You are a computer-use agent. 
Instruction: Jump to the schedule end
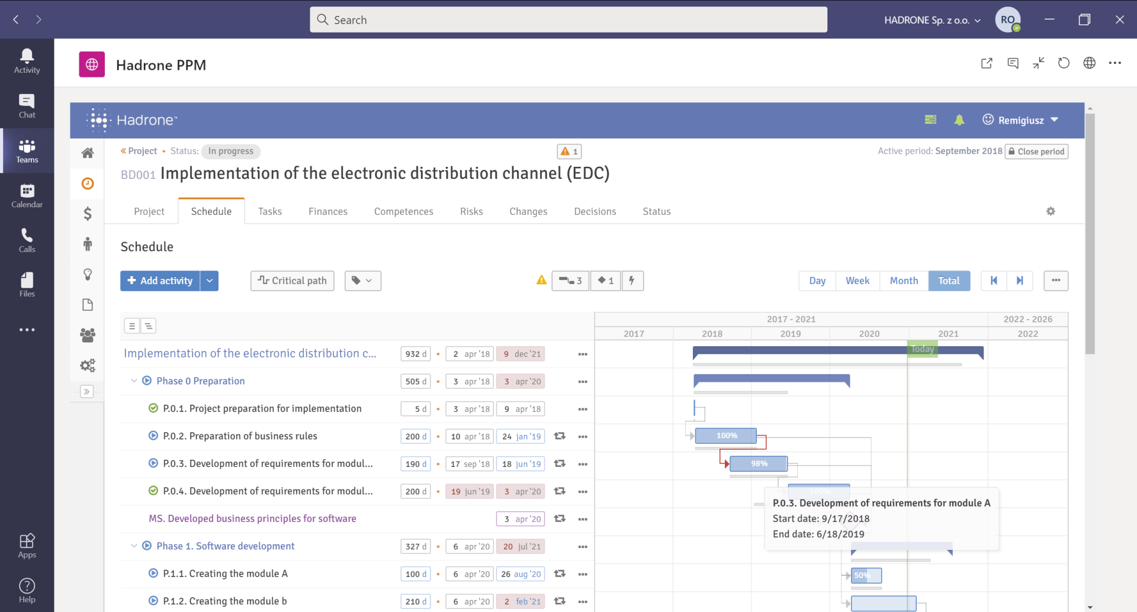[x=1020, y=281]
